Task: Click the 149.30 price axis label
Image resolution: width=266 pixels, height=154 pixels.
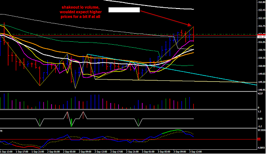Action: pos(262,82)
